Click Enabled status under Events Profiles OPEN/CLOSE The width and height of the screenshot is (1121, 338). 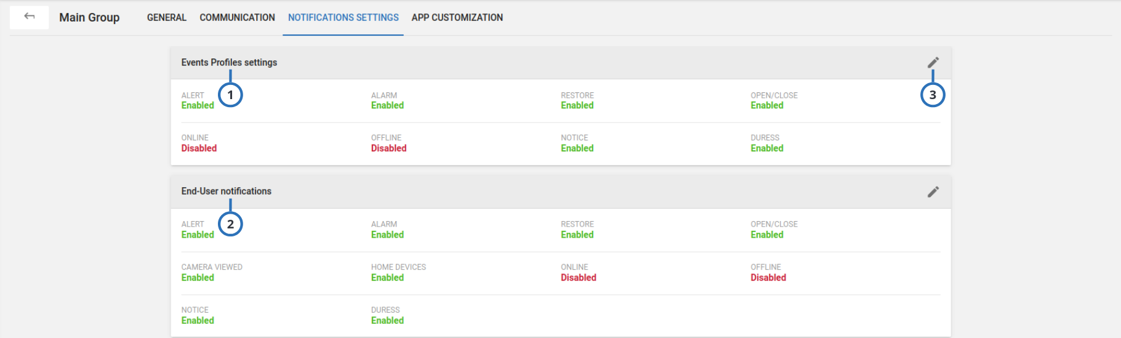coord(766,105)
